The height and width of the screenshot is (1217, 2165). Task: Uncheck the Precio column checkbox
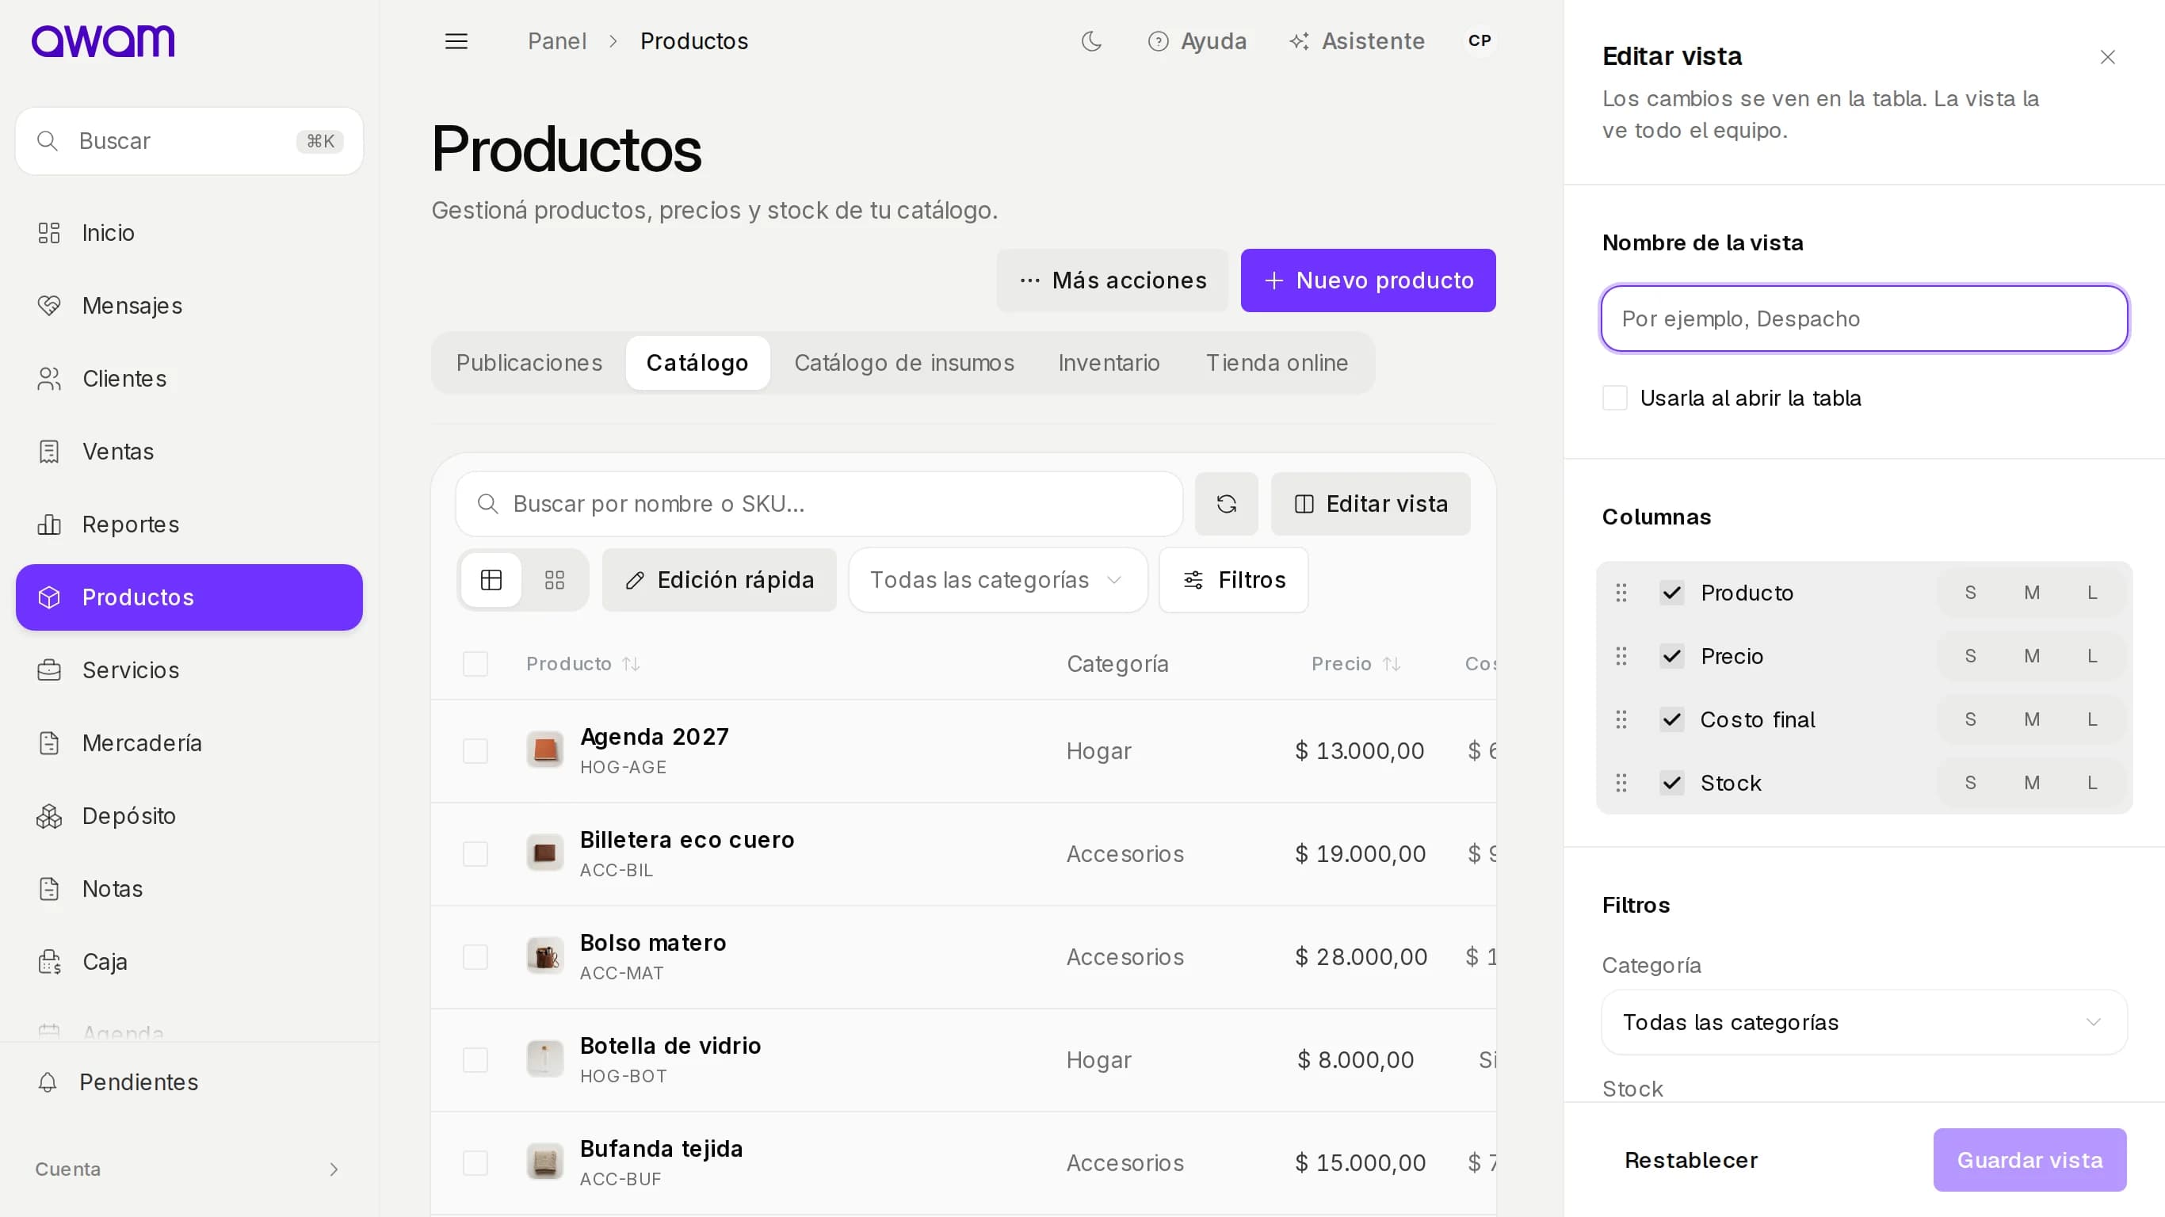(x=1671, y=656)
